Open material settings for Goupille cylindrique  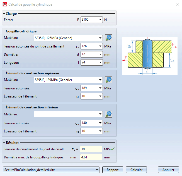108,38
